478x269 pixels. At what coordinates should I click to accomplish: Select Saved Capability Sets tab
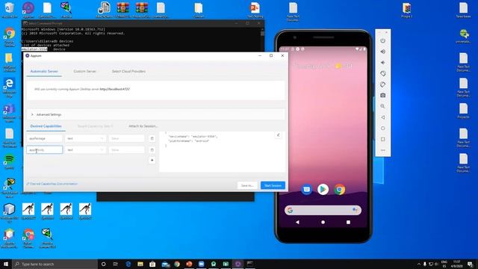point(95,126)
